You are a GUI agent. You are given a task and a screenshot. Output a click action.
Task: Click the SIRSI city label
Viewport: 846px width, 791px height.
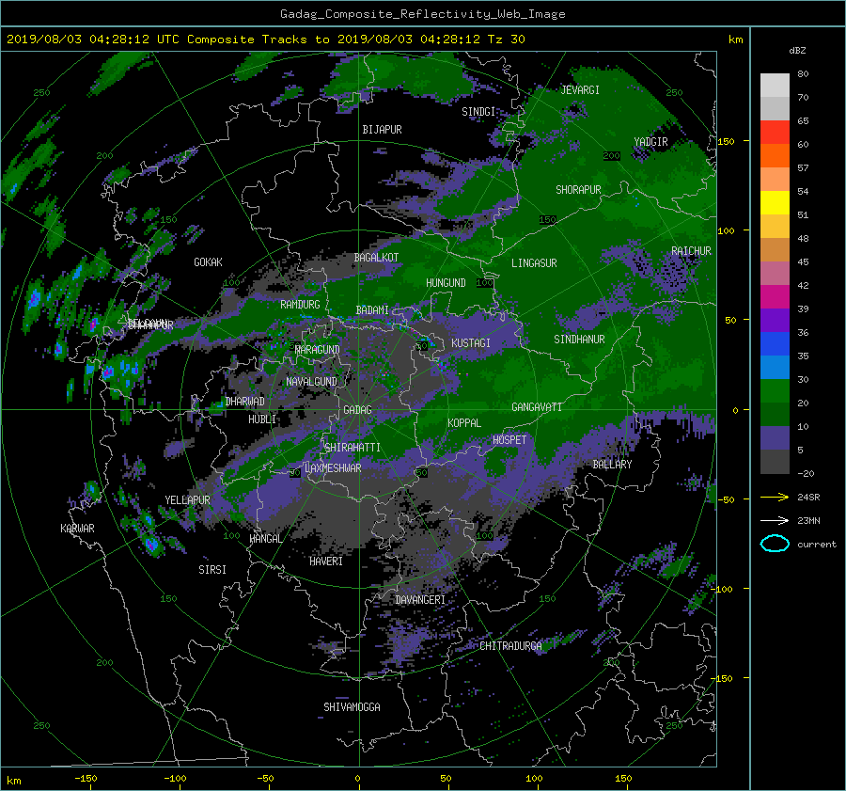point(212,570)
